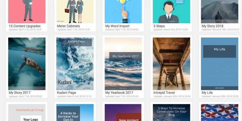
Task: Select the My Yearbook 2017 cover thumbnail
Action: (x=123, y=64)
